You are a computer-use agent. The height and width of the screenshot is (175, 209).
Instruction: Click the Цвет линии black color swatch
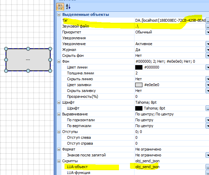pyautogui.click(x=139, y=67)
